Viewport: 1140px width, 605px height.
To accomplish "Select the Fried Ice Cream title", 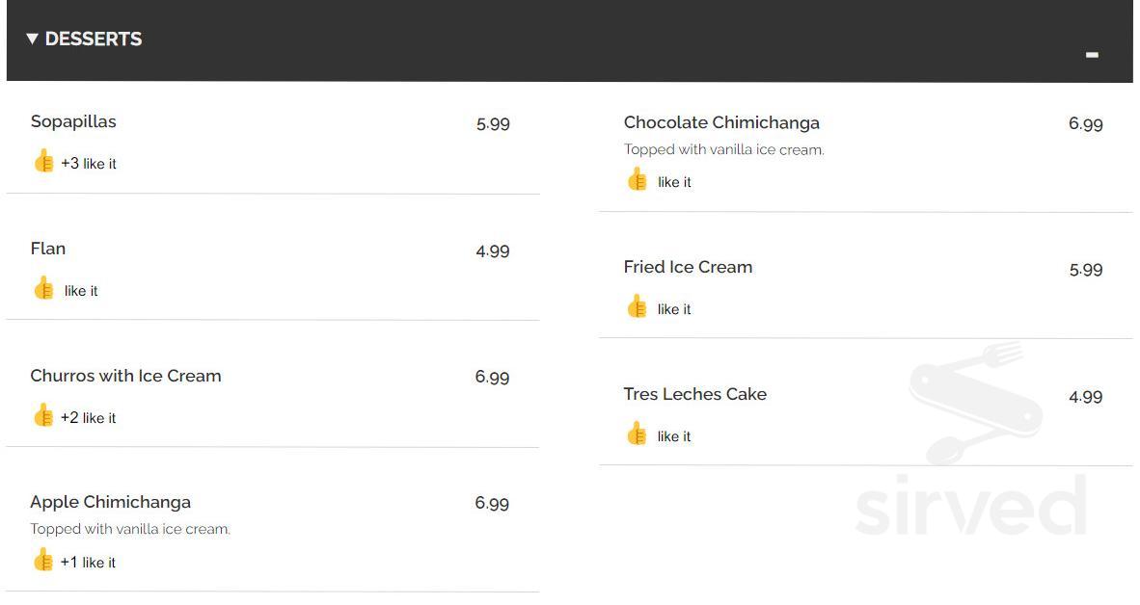I will [688, 267].
